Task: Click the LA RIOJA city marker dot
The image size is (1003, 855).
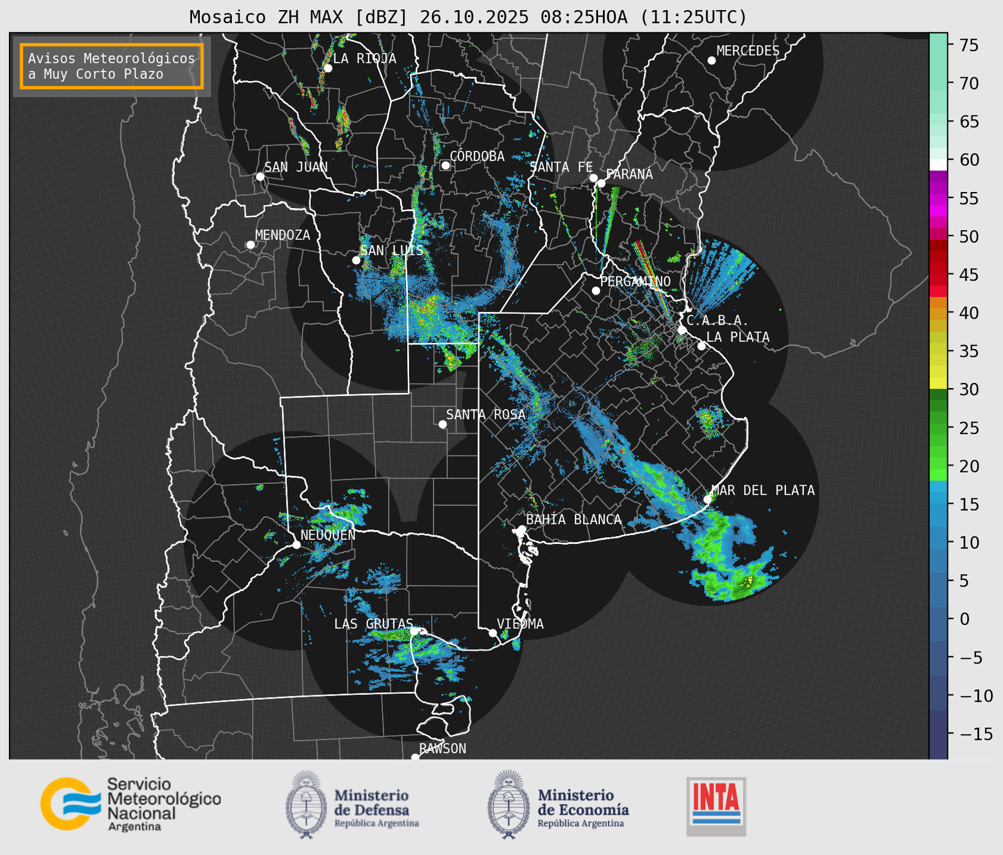Action: 328,68
